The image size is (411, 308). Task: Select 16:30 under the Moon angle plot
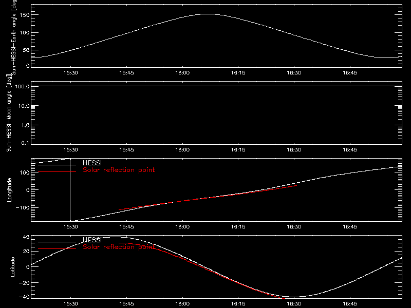click(294, 150)
